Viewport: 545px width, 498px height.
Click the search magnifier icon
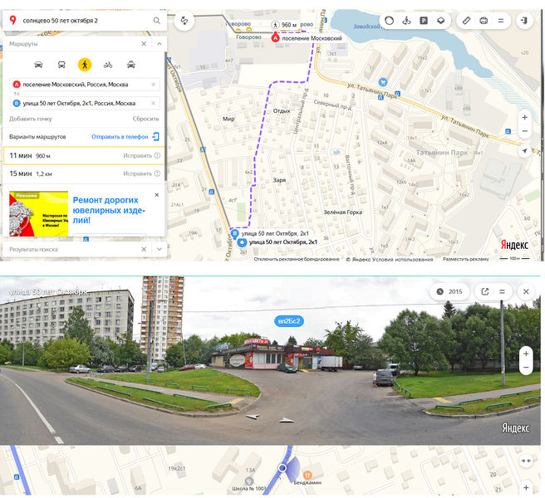tap(157, 19)
